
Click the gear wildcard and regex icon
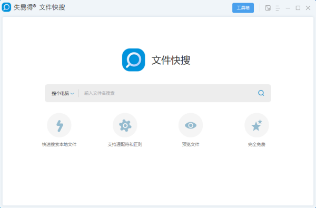pos(125,125)
